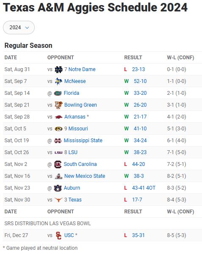
Task: Open the 43-41 4OT Auburn game result
Action: point(144,188)
